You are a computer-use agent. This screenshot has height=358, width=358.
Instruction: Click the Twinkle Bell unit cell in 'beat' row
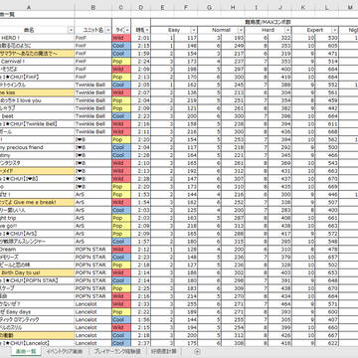pos(93,116)
